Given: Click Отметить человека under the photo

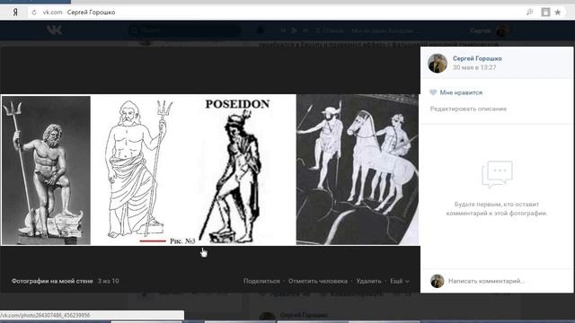Looking at the screenshot, I should coord(317,281).
